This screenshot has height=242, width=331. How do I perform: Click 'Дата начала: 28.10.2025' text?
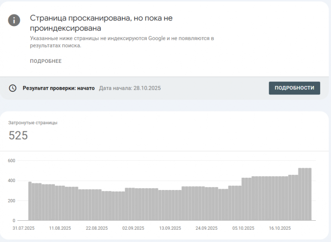130,88
